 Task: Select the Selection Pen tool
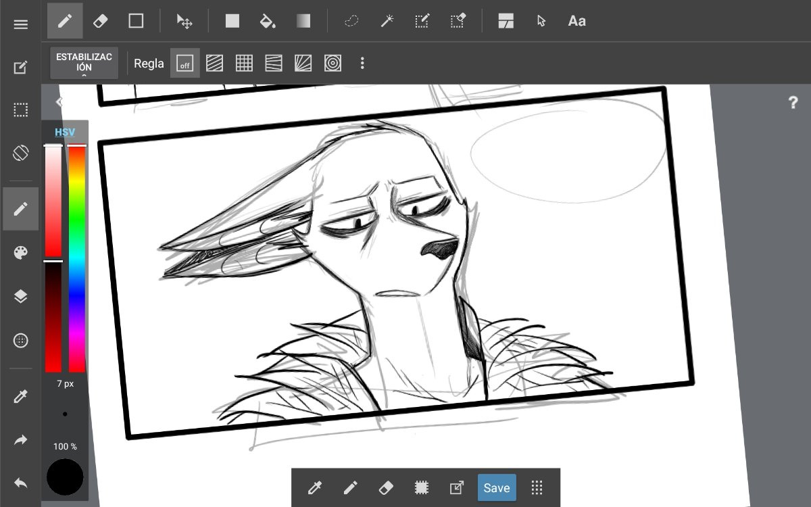[x=422, y=21]
